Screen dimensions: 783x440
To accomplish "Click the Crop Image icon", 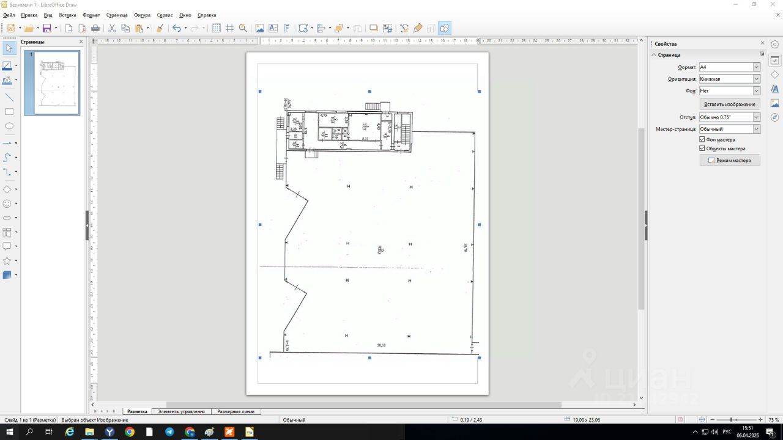I will (387, 28).
